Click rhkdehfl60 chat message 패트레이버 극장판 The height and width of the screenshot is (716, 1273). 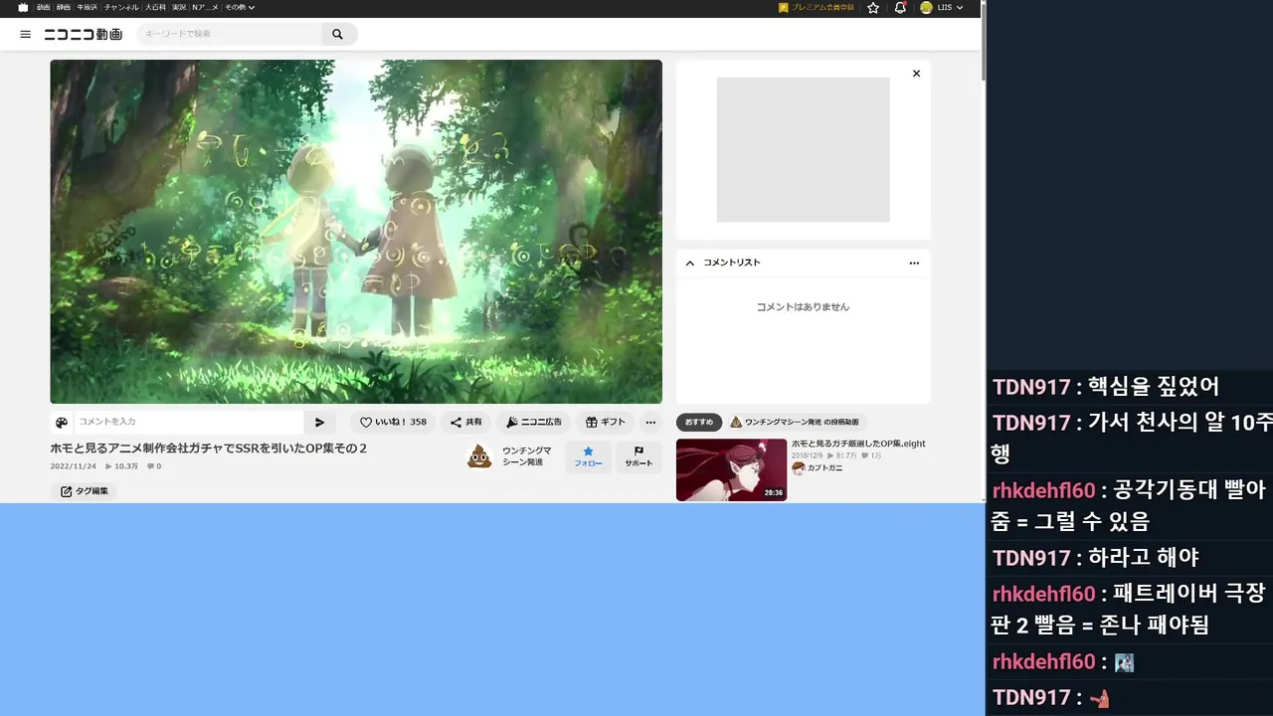[x=1129, y=610]
